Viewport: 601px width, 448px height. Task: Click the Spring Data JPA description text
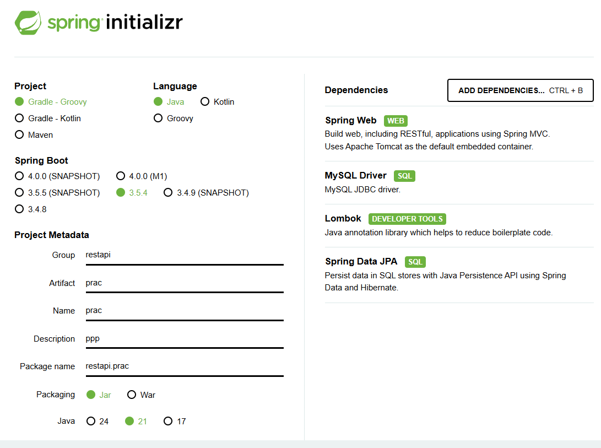446,282
